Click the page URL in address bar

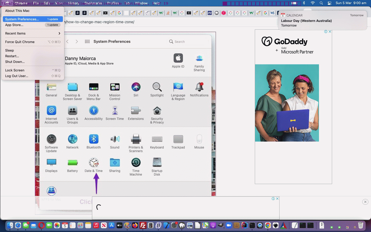[x=100, y=22]
